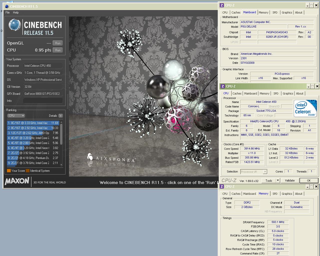Click the P5Q DELUXE model field
Image resolution: width=320 pixels, height=256 pixels.
[263, 26]
